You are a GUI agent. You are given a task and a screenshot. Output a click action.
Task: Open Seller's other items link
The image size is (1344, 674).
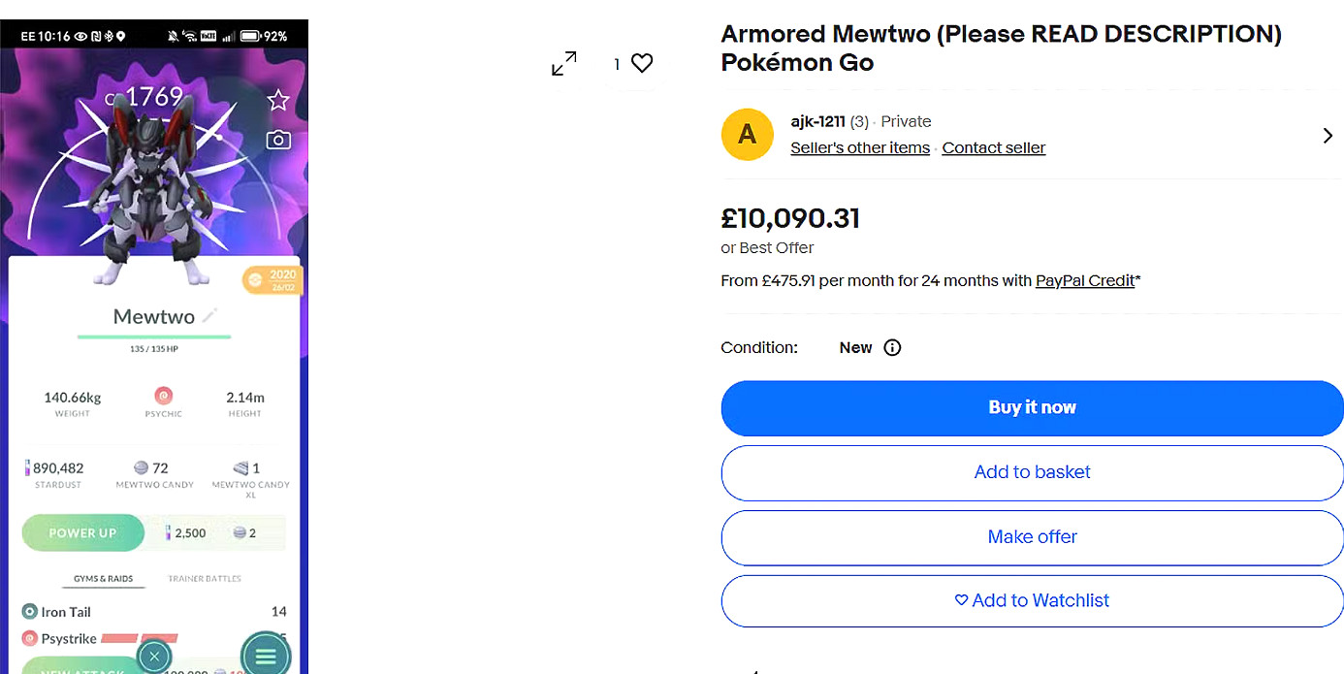click(x=860, y=148)
